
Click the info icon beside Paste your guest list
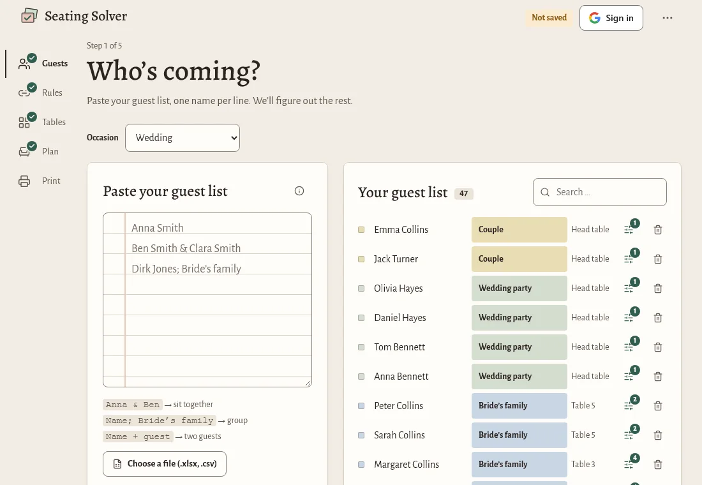[x=299, y=191]
